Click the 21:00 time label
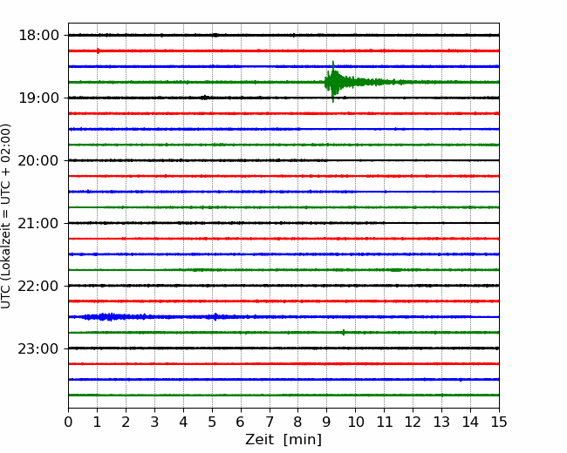Screen dimensions: 567x453 coord(38,223)
